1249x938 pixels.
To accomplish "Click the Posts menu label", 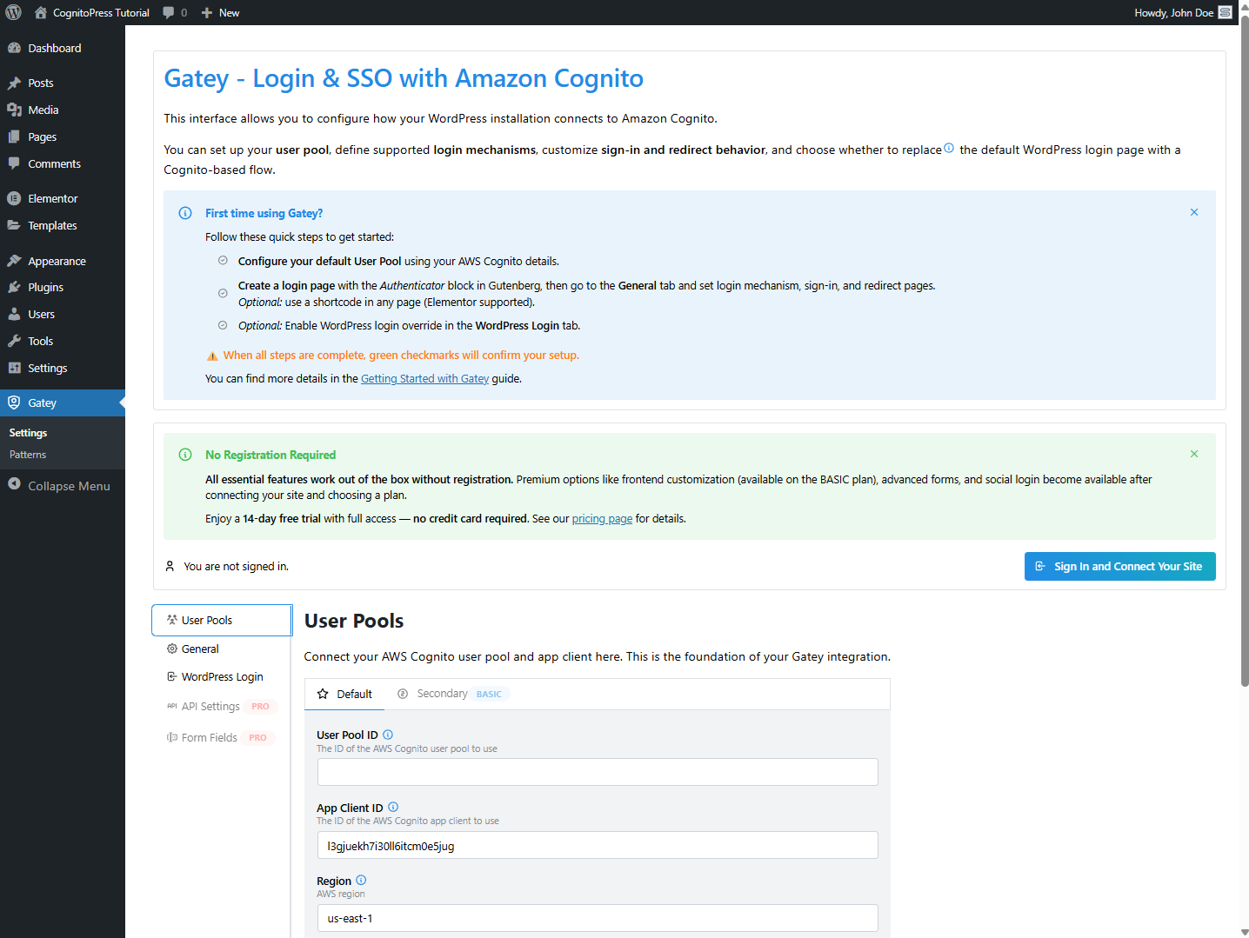I will coord(41,83).
